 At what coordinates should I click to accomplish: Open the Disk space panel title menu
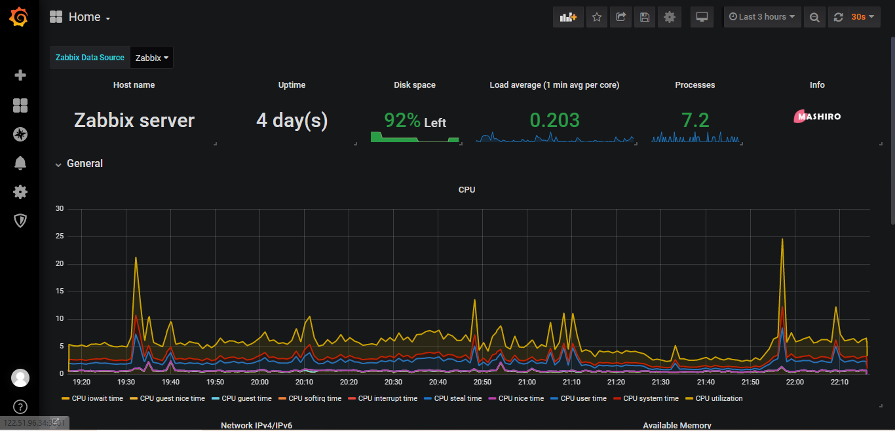coord(415,85)
